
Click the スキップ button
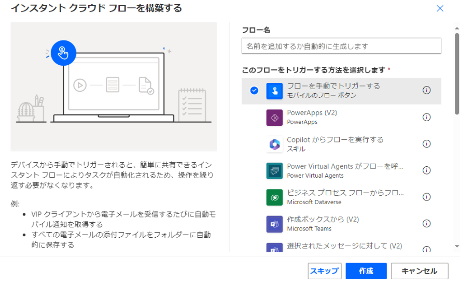click(x=325, y=271)
